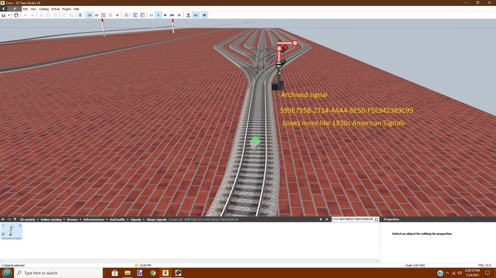
Task: Open File Explorer from taskbar
Action: coord(128,273)
